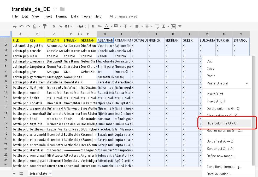This screenshot has height=177, width=258.
Task: Open the totranslate sheet tab dropdown arrow
Action: [x=50, y=173]
